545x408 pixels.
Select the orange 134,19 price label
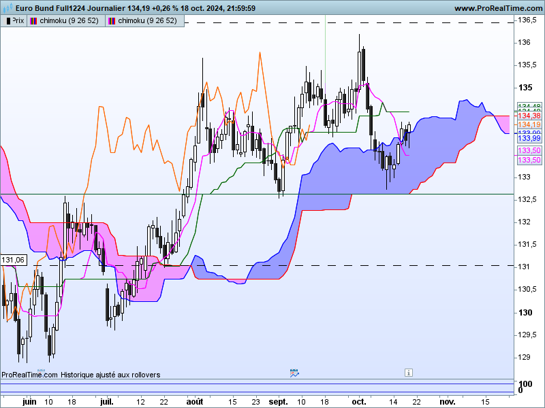529,124
